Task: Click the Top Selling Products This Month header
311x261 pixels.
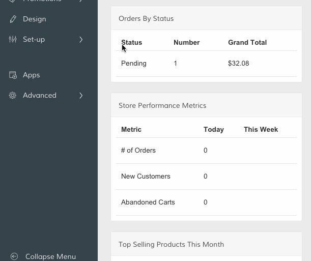Action: point(171,244)
